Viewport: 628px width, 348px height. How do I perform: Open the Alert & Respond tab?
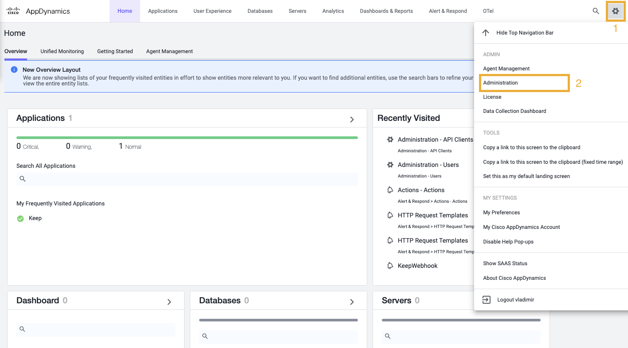click(x=448, y=11)
